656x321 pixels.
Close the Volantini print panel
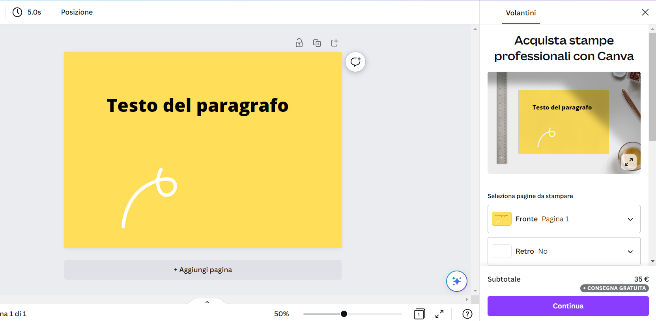(645, 12)
